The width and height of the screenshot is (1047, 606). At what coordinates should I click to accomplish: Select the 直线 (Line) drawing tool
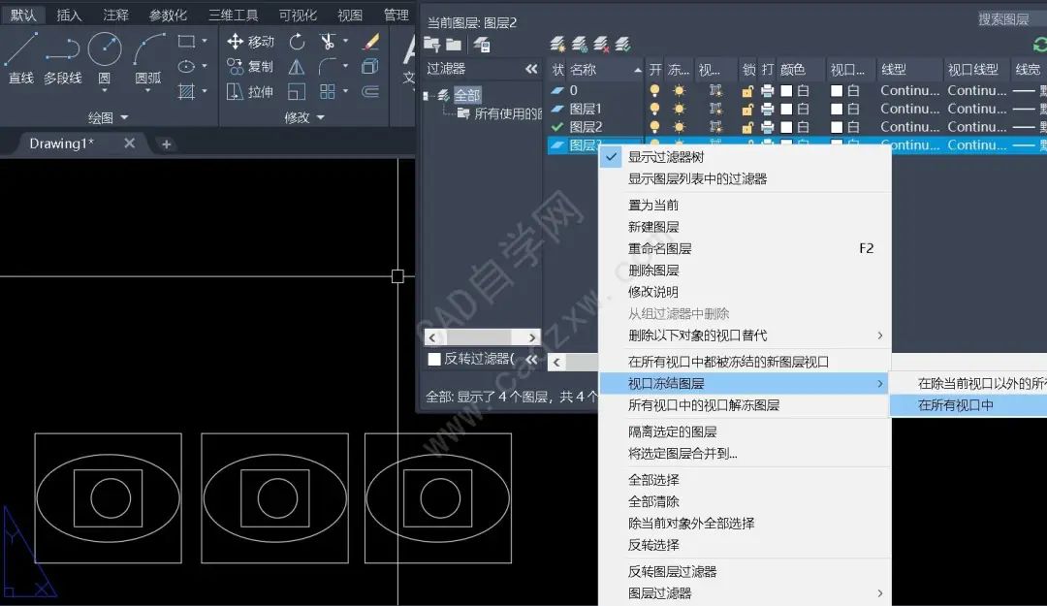[x=20, y=56]
